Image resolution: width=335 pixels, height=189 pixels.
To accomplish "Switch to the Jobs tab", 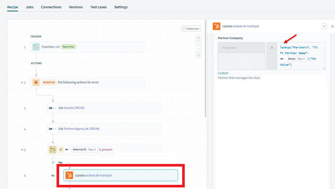I will tap(29, 7).
